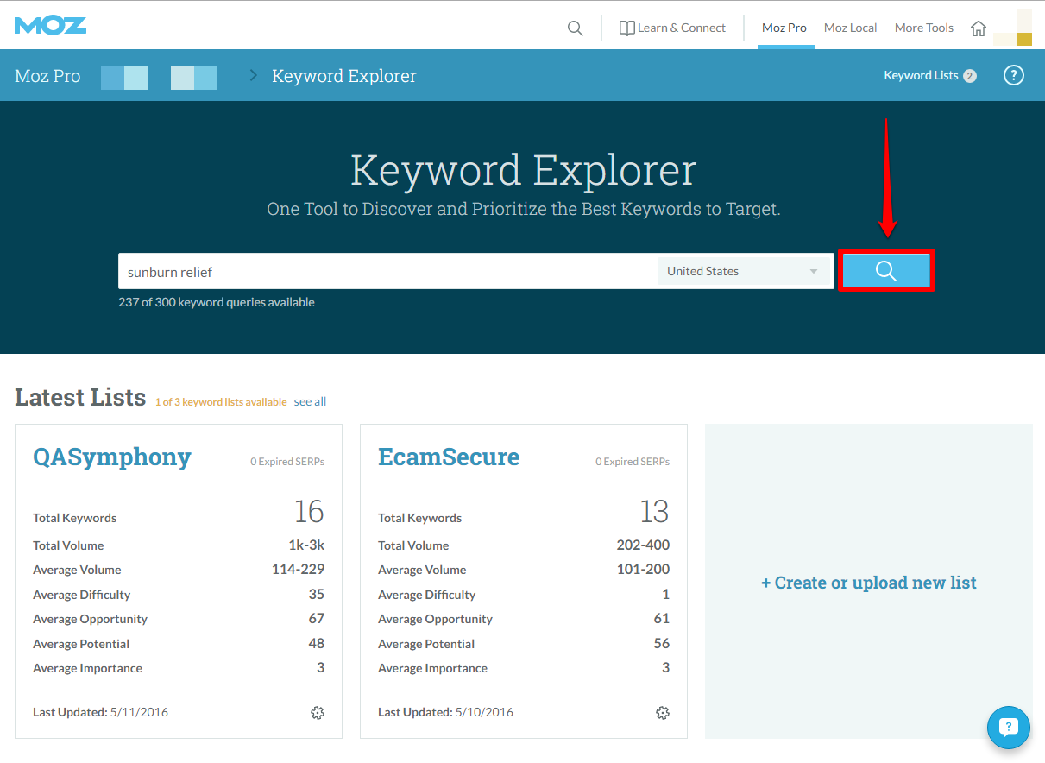Open the EcamSecure keyword list
Screen dimensions: 1045x763
pyautogui.click(x=449, y=457)
